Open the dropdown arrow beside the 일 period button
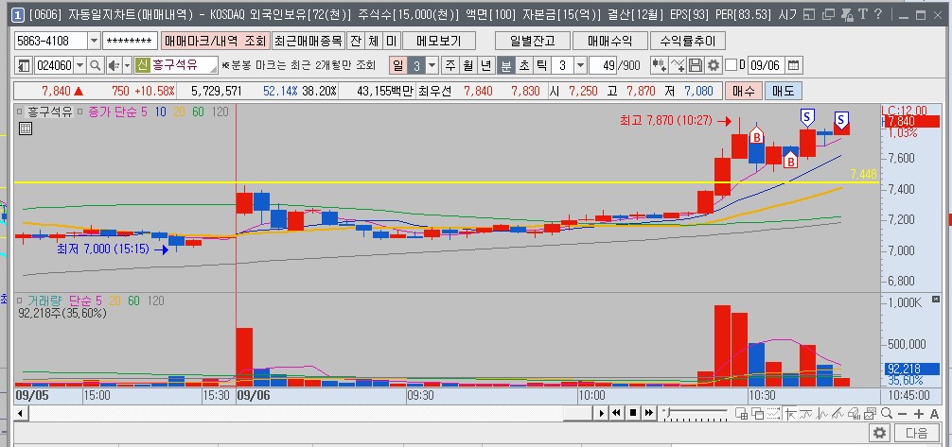 coord(432,65)
